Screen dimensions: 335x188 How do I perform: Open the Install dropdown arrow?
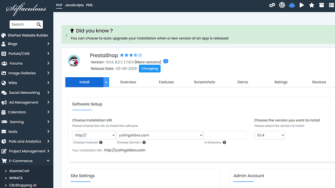coord(106,82)
